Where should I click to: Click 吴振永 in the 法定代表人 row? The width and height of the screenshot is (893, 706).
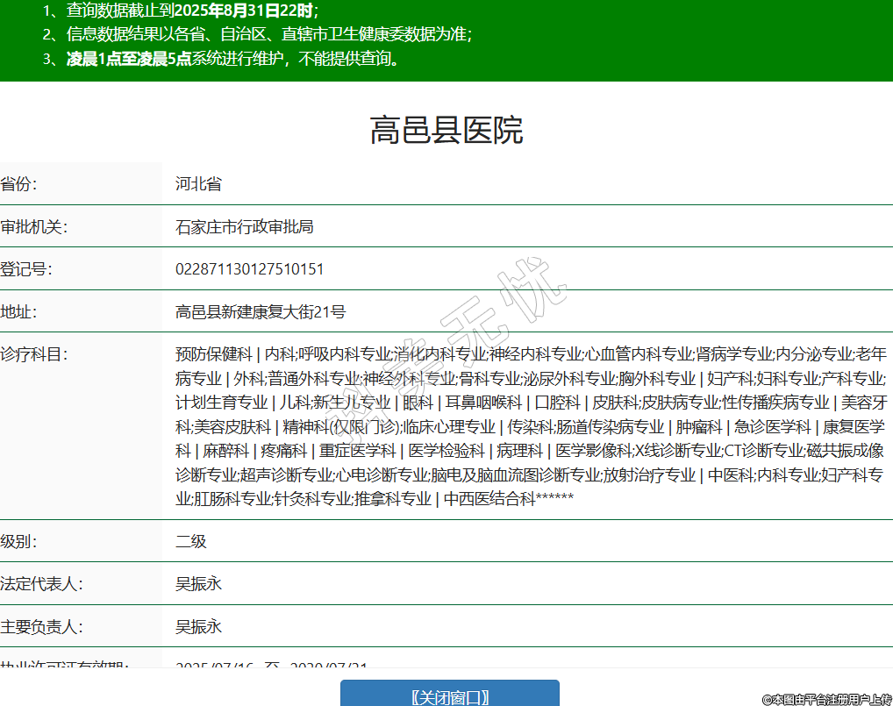coord(198,584)
